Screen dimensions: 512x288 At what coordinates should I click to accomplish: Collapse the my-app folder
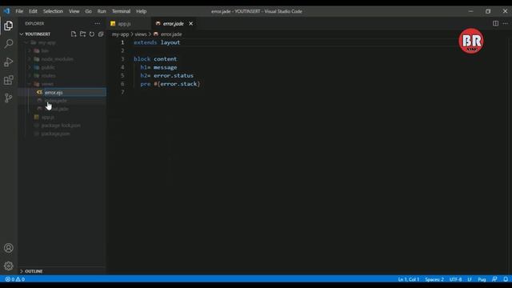tap(46, 42)
